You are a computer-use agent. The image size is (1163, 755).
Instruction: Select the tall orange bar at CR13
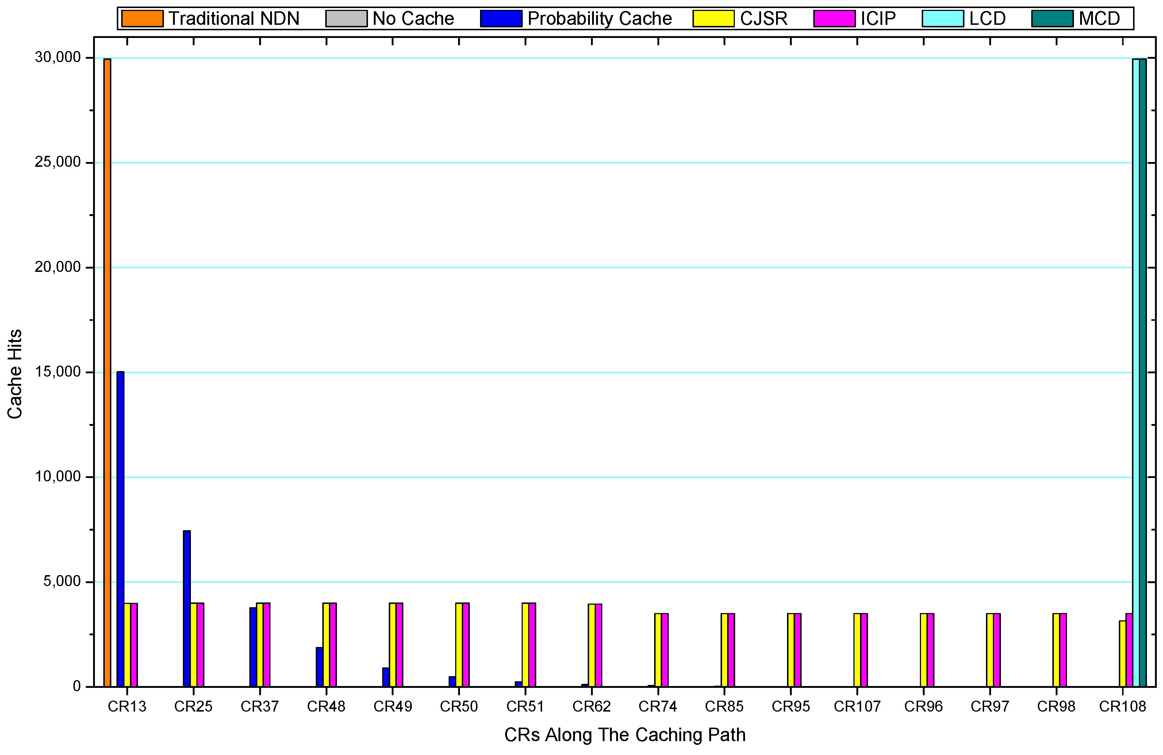pos(107,371)
